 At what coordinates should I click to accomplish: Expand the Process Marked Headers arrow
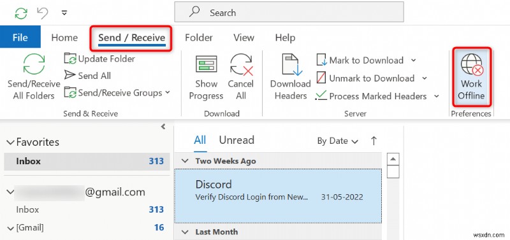coord(437,96)
